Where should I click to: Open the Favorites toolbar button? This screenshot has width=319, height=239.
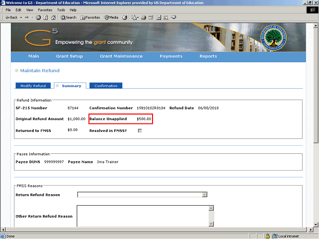coord(90,18)
